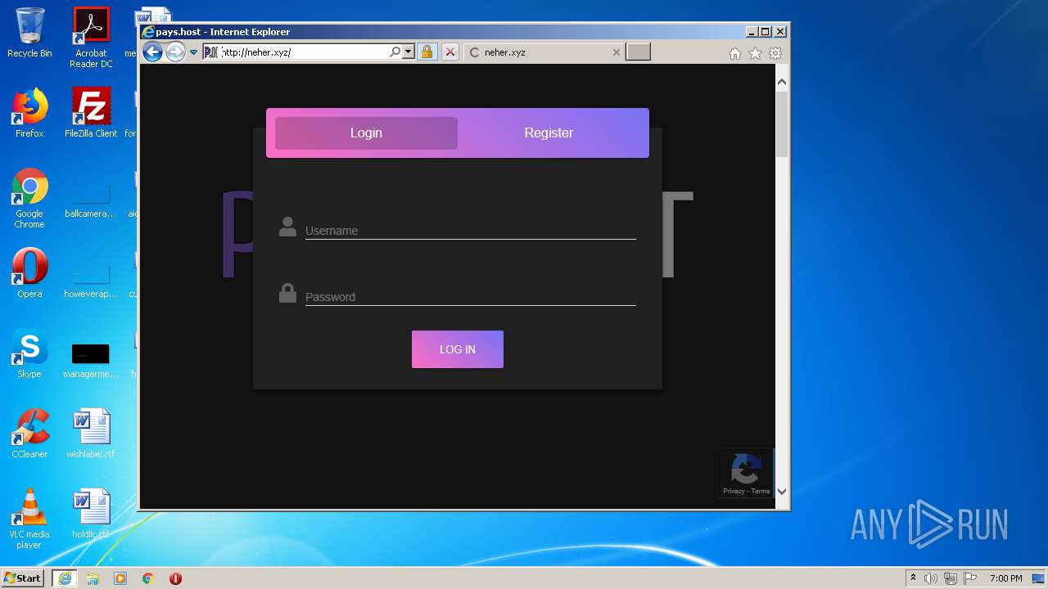Open Firefox desktop shortcut
This screenshot has width=1048, height=589.
pyautogui.click(x=29, y=113)
